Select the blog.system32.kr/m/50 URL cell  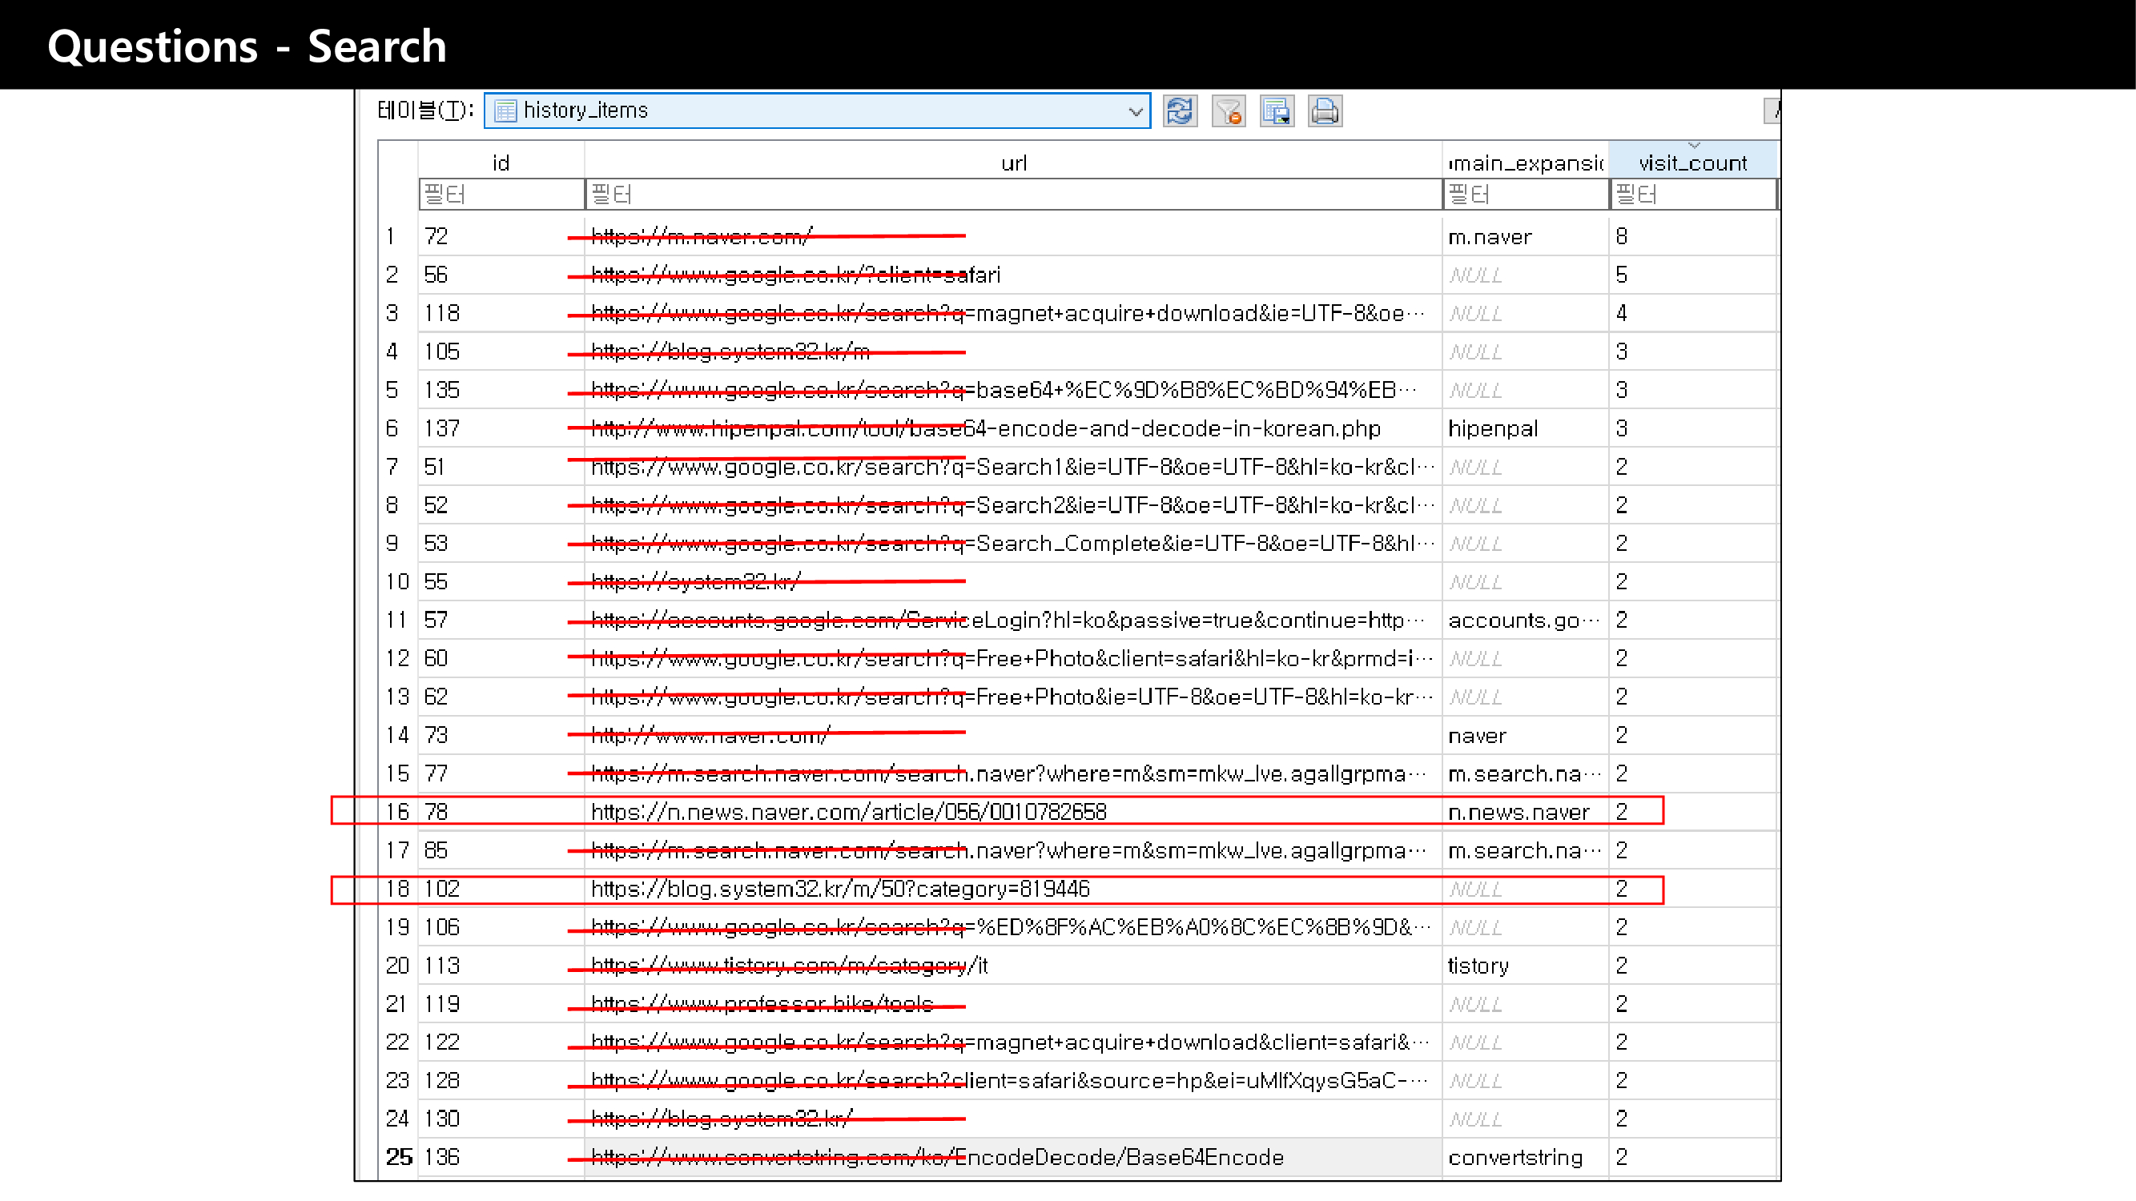[x=839, y=889]
